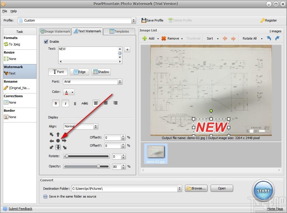Click the blue START button
The height and width of the screenshot is (213, 287).
tap(263, 191)
